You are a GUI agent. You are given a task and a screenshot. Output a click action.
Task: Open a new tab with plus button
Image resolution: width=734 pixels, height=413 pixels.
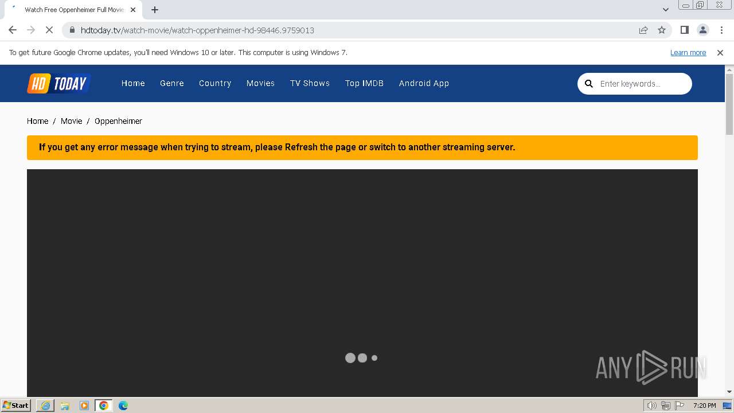click(x=155, y=10)
